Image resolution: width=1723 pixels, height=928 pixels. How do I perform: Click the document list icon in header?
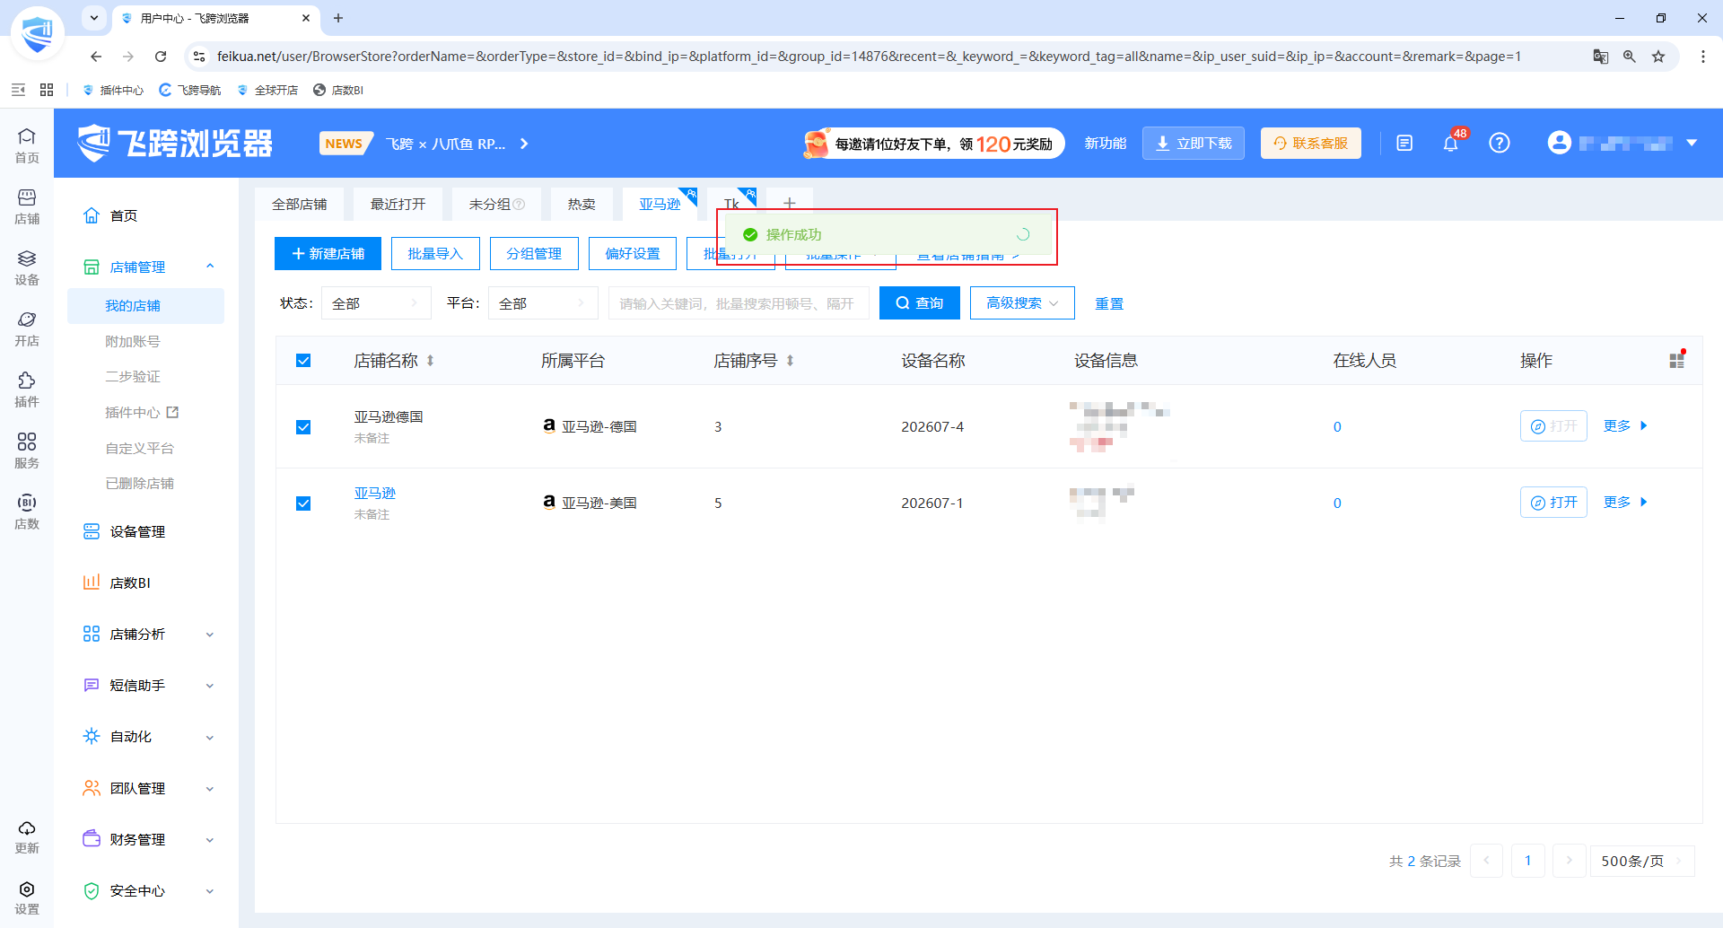point(1404,143)
